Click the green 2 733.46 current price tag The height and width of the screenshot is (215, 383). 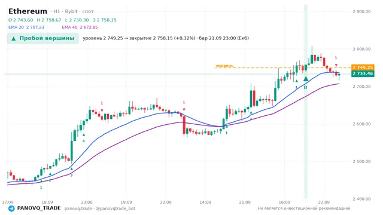tap(363, 73)
